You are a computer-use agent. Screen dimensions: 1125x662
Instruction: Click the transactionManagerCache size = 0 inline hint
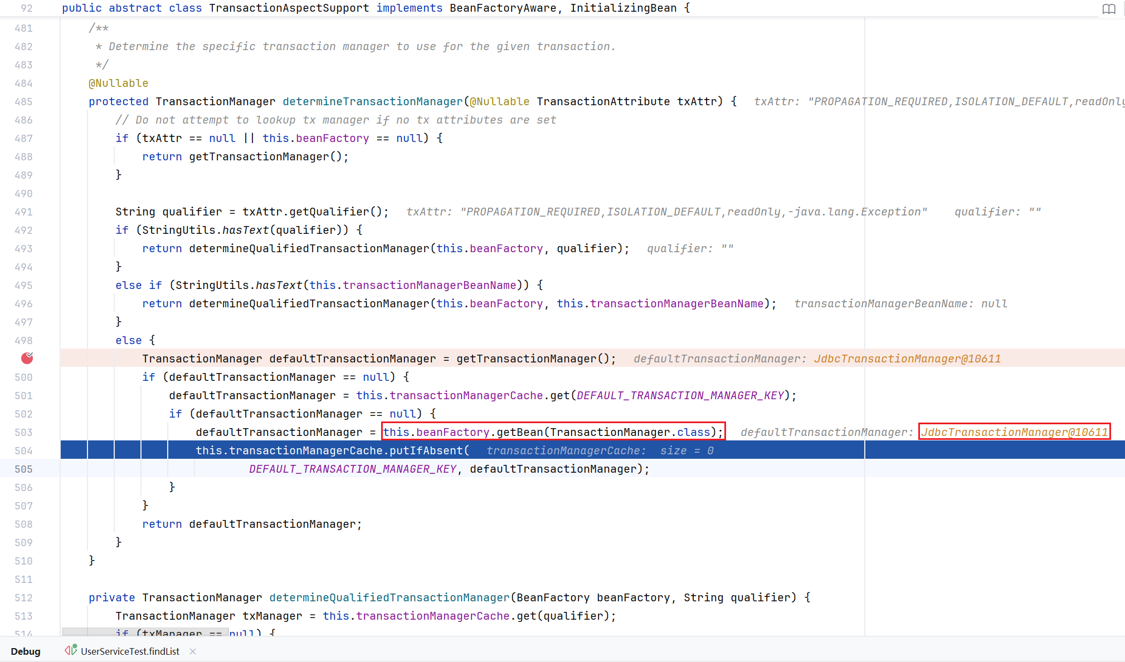tap(600, 451)
